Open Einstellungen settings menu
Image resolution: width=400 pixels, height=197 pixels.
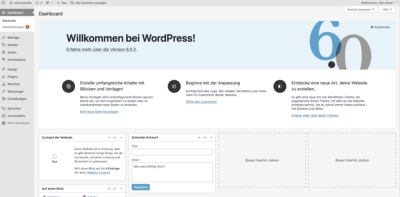click(x=17, y=99)
